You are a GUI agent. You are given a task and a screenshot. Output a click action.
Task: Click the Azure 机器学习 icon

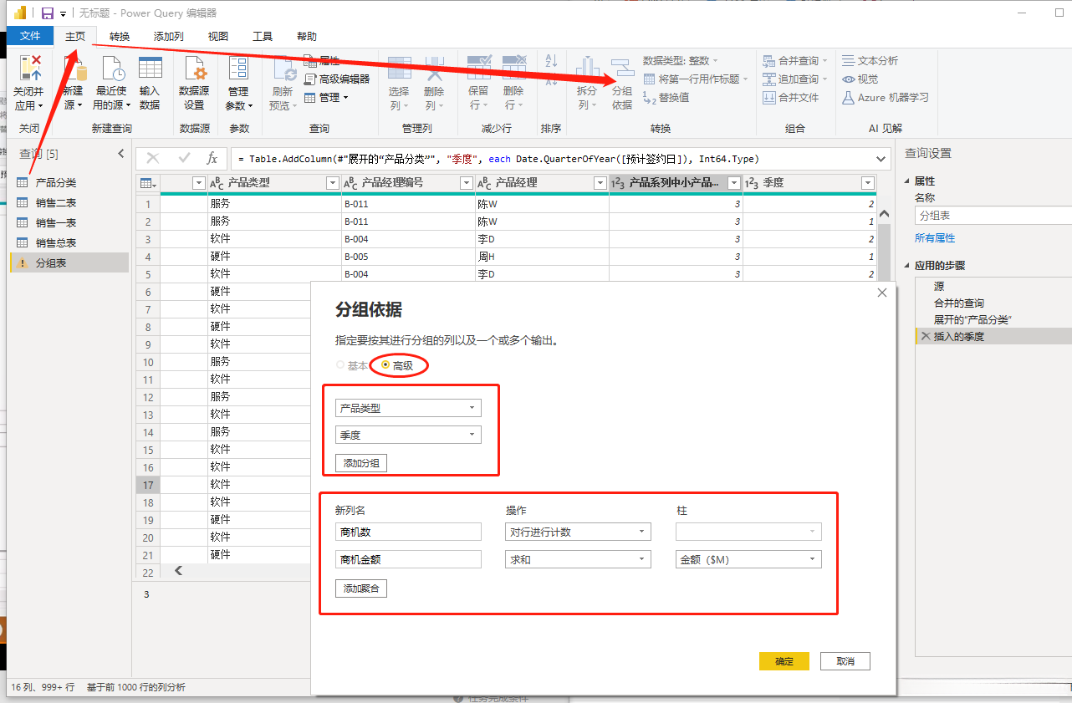click(848, 97)
